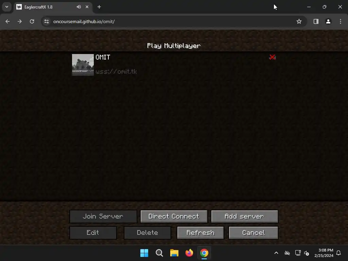Go forward to the next page
This screenshot has height=261, width=348.
coord(20,21)
